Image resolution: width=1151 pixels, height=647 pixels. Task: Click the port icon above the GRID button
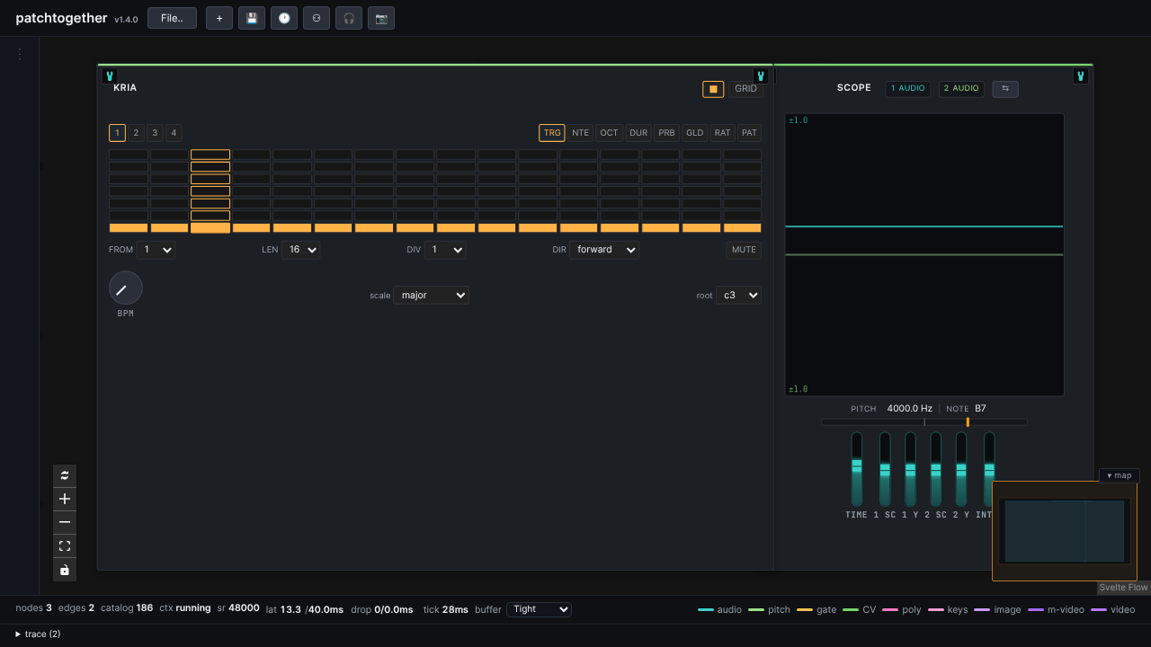(761, 76)
